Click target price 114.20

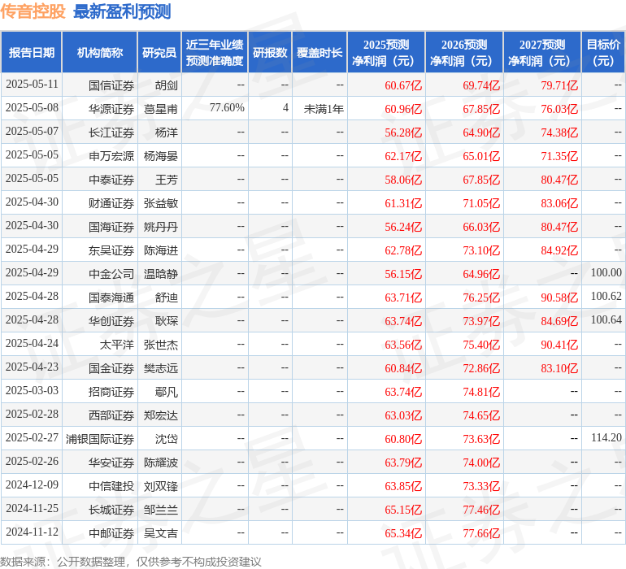pos(606,437)
